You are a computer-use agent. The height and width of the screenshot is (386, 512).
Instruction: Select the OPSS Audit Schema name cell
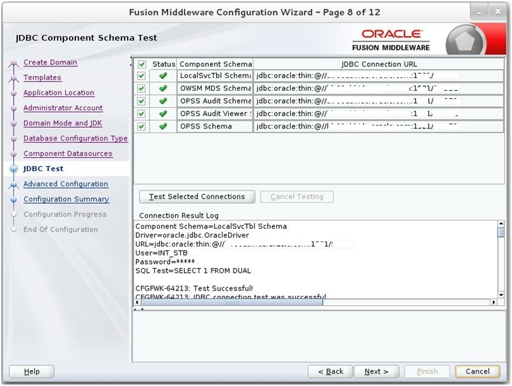215,101
